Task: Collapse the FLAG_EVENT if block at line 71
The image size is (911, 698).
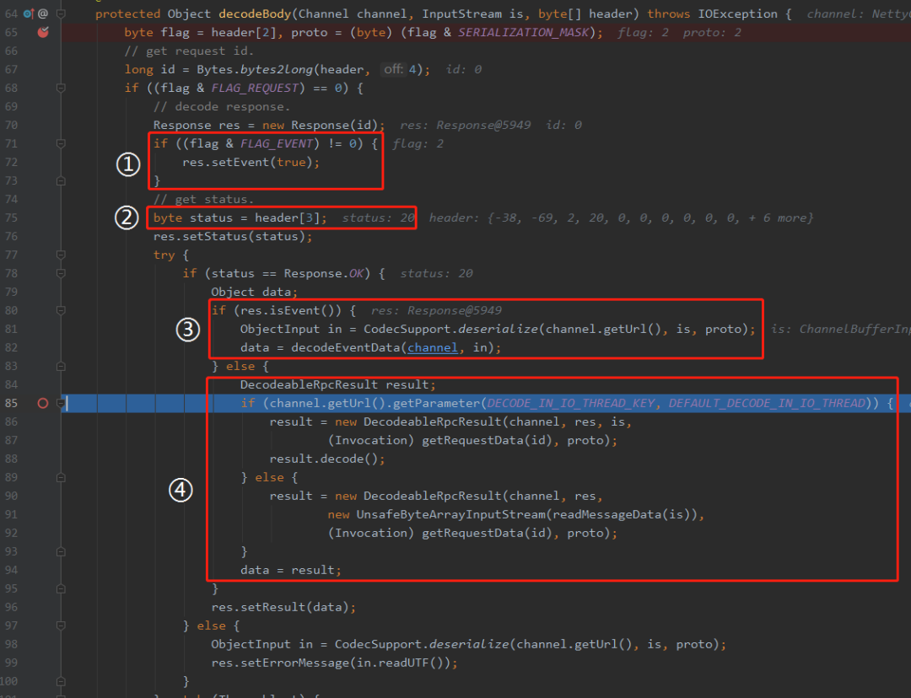Action: (x=61, y=143)
